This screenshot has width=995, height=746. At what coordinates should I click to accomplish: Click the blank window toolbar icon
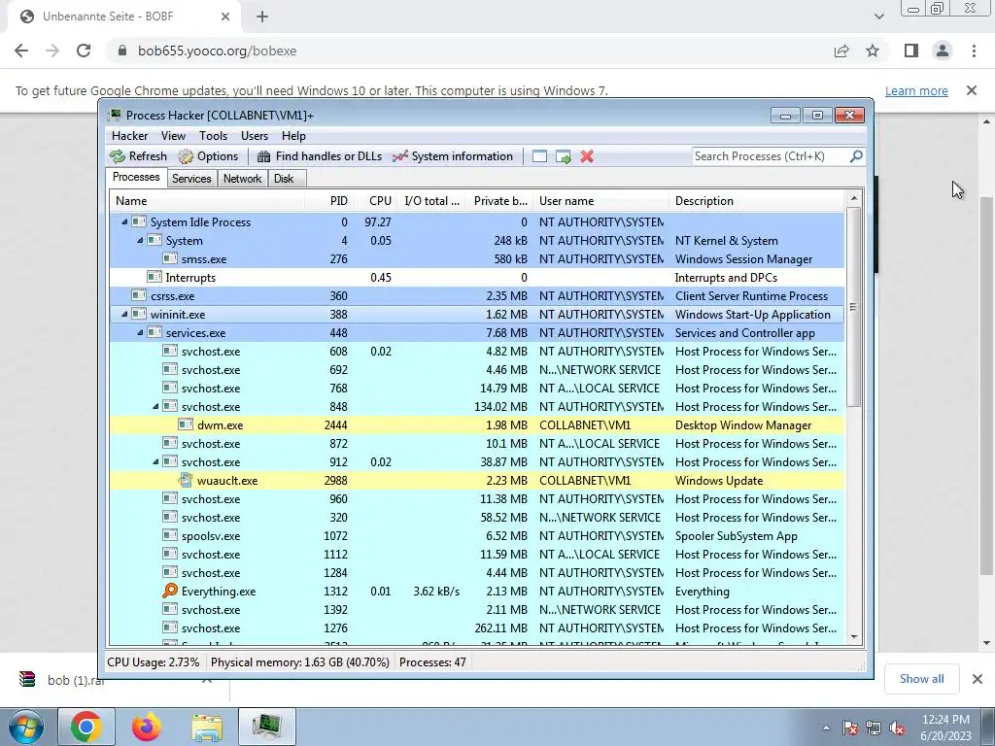[539, 156]
